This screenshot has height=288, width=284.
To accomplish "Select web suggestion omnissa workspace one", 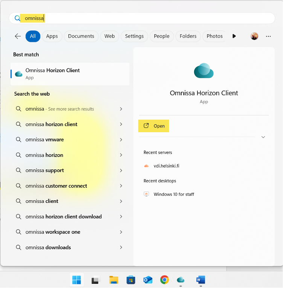I will point(69,232).
